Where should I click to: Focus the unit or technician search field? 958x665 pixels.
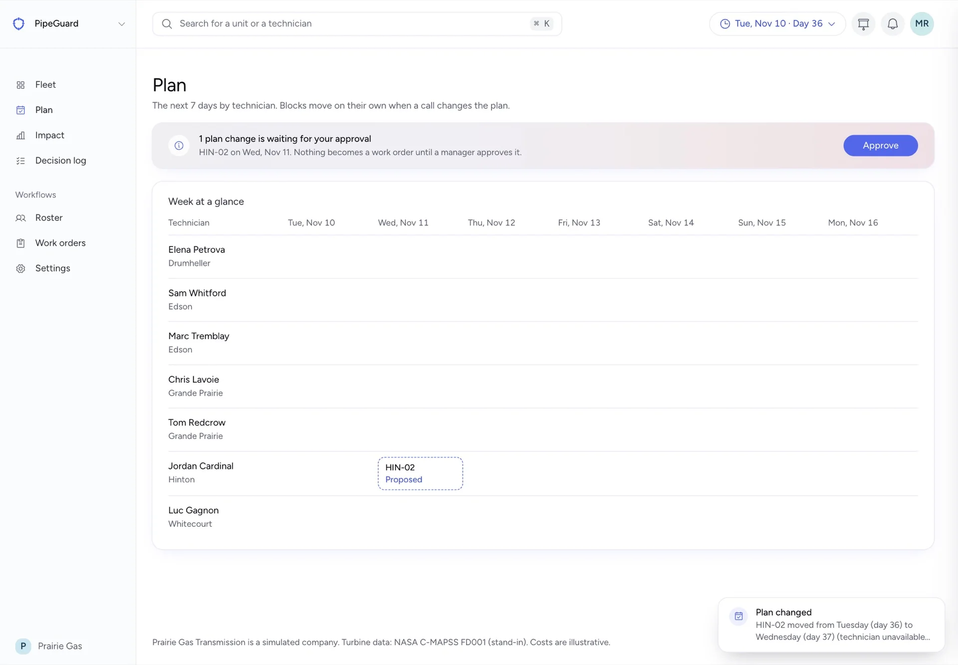(357, 24)
